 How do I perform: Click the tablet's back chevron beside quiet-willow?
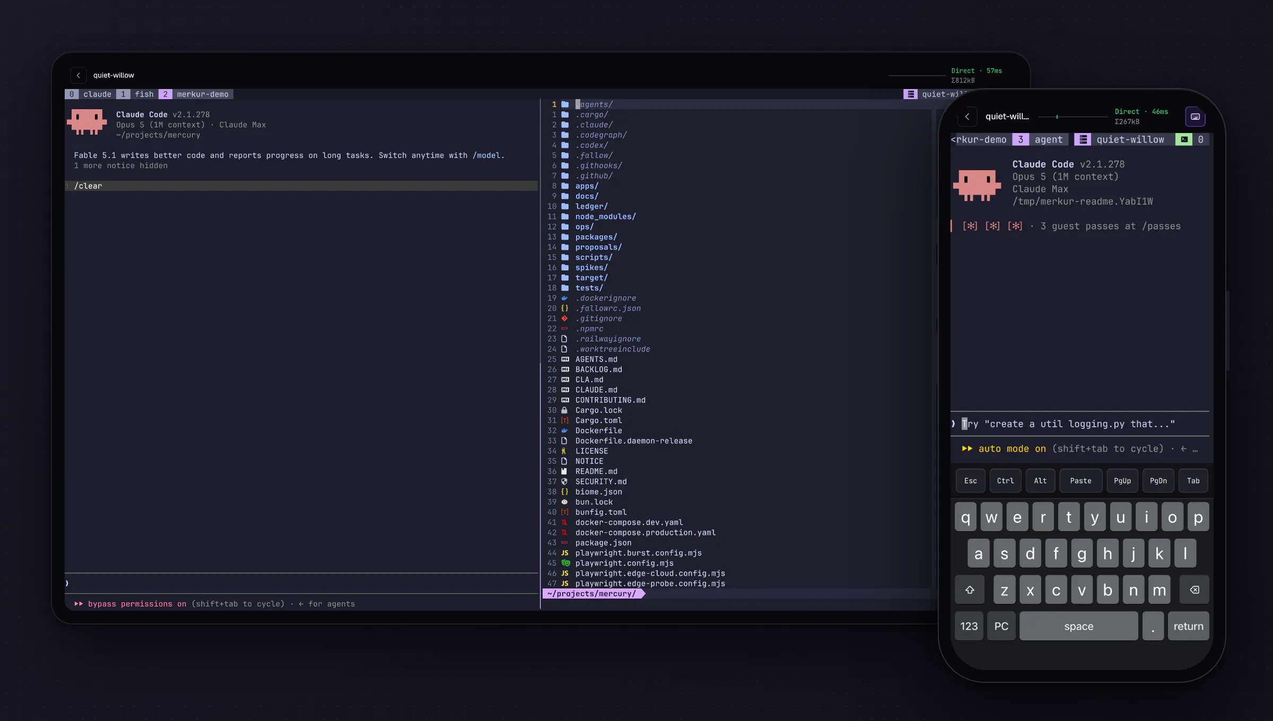point(79,75)
